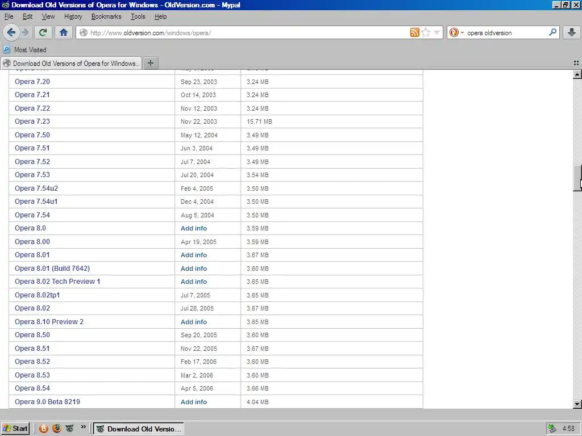Open a new tab with plus button
This screenshot has height=436, width=582.
click(x=150, y=63)
